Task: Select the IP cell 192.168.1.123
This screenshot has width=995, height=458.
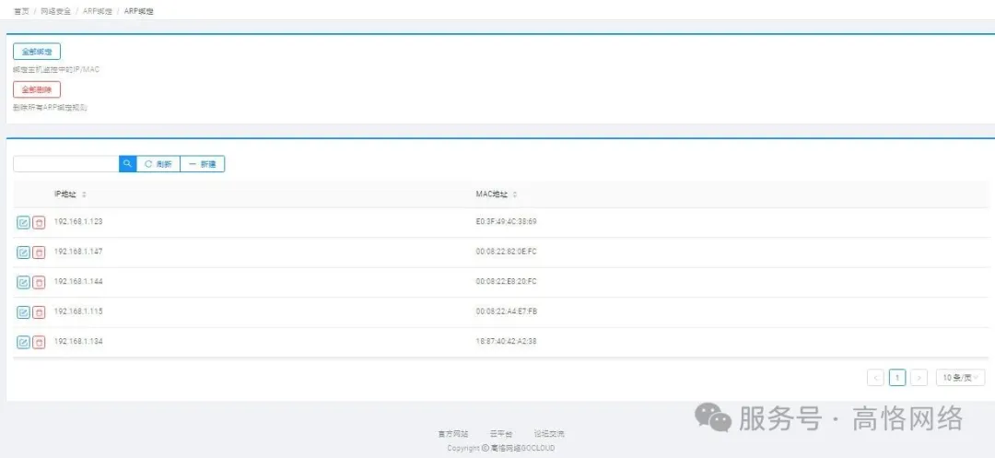Action: click(78, 221)
